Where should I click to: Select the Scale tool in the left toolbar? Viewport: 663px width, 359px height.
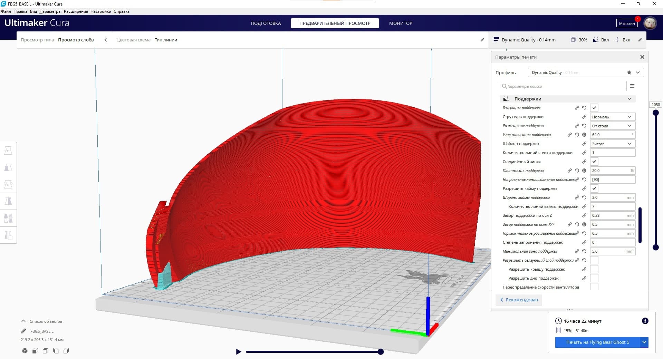pyautogui.click(x=8, y=167)
